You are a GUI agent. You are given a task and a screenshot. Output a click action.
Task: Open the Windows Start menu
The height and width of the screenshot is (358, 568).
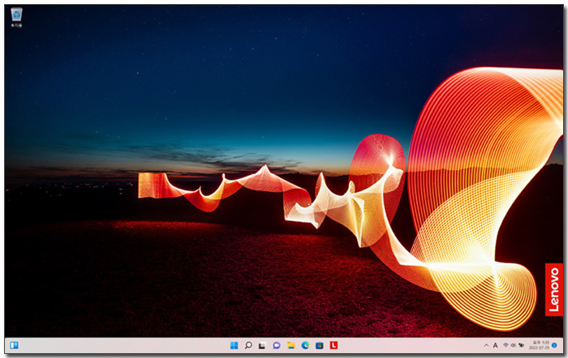[x=234, y=345]
